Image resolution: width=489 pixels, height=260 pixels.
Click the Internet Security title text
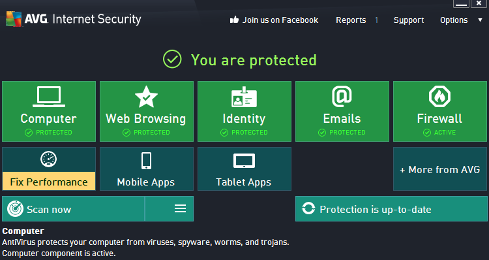pos(96,20)
